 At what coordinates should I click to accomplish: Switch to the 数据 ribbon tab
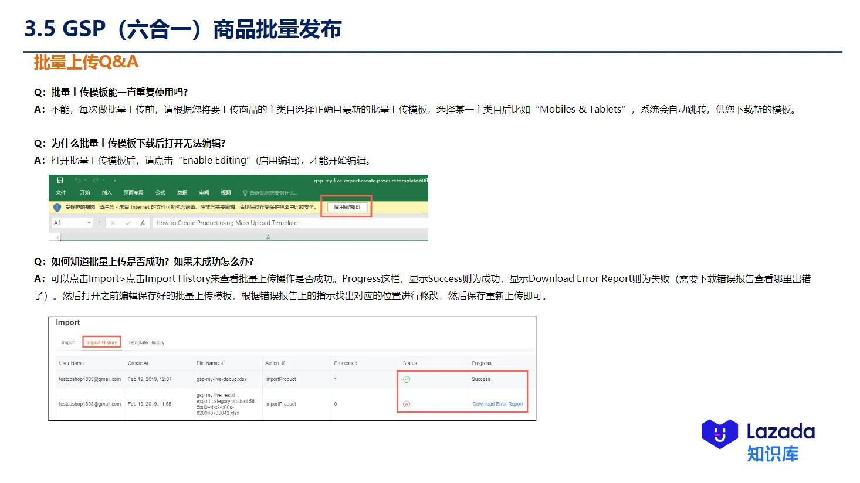(182, 192)
